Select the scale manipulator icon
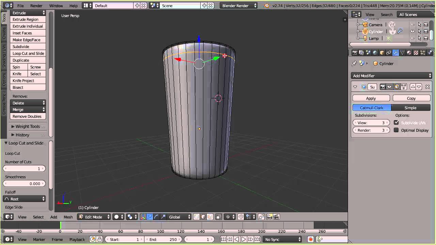 163,217
